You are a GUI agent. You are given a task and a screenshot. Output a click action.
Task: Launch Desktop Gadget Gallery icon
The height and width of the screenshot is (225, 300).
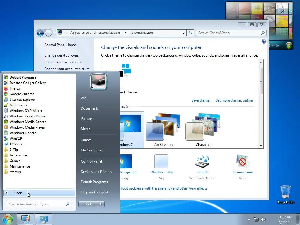(x=6, y=83)
